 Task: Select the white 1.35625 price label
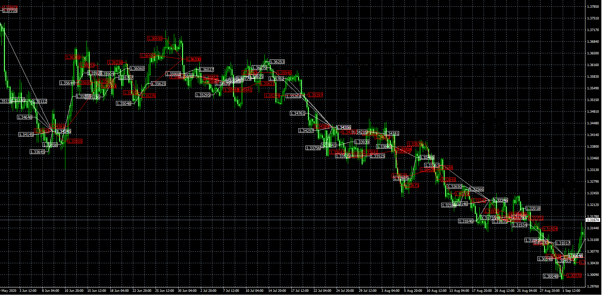click(x=158, y=84)
